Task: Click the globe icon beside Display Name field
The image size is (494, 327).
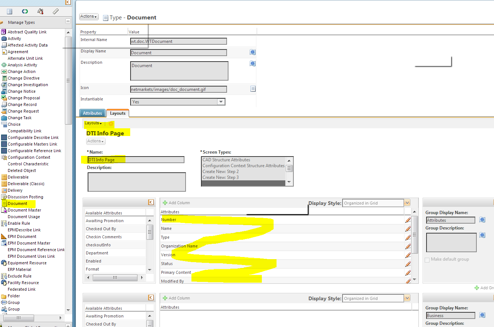Action: click(x=253, y=52)
